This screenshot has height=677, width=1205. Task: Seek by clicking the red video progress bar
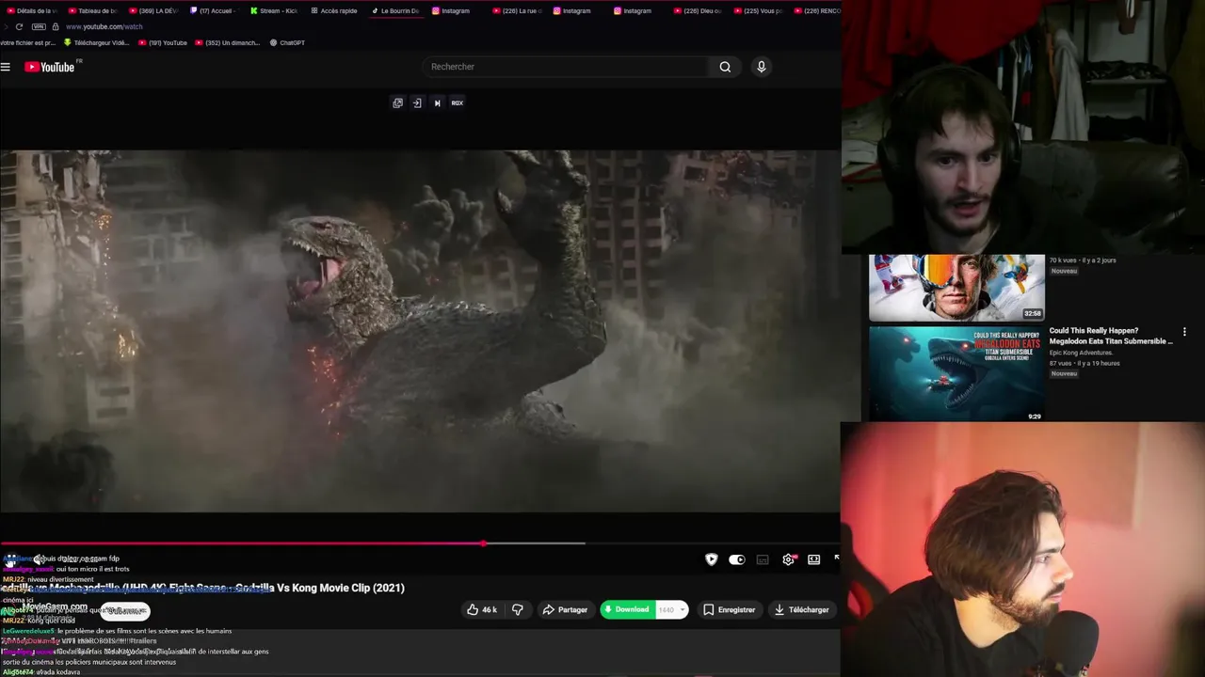click(x=241, y=543)
